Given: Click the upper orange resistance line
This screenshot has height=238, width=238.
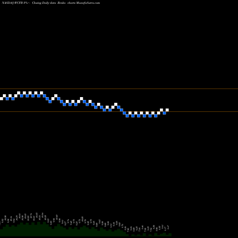Looking at the screenshot, I should click(119, 89).
